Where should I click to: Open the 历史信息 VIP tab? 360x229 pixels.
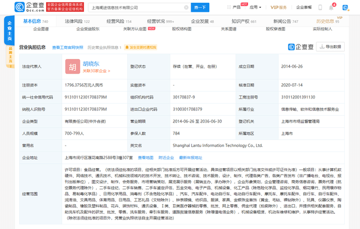pyautogui.click(x=327, y=21)
